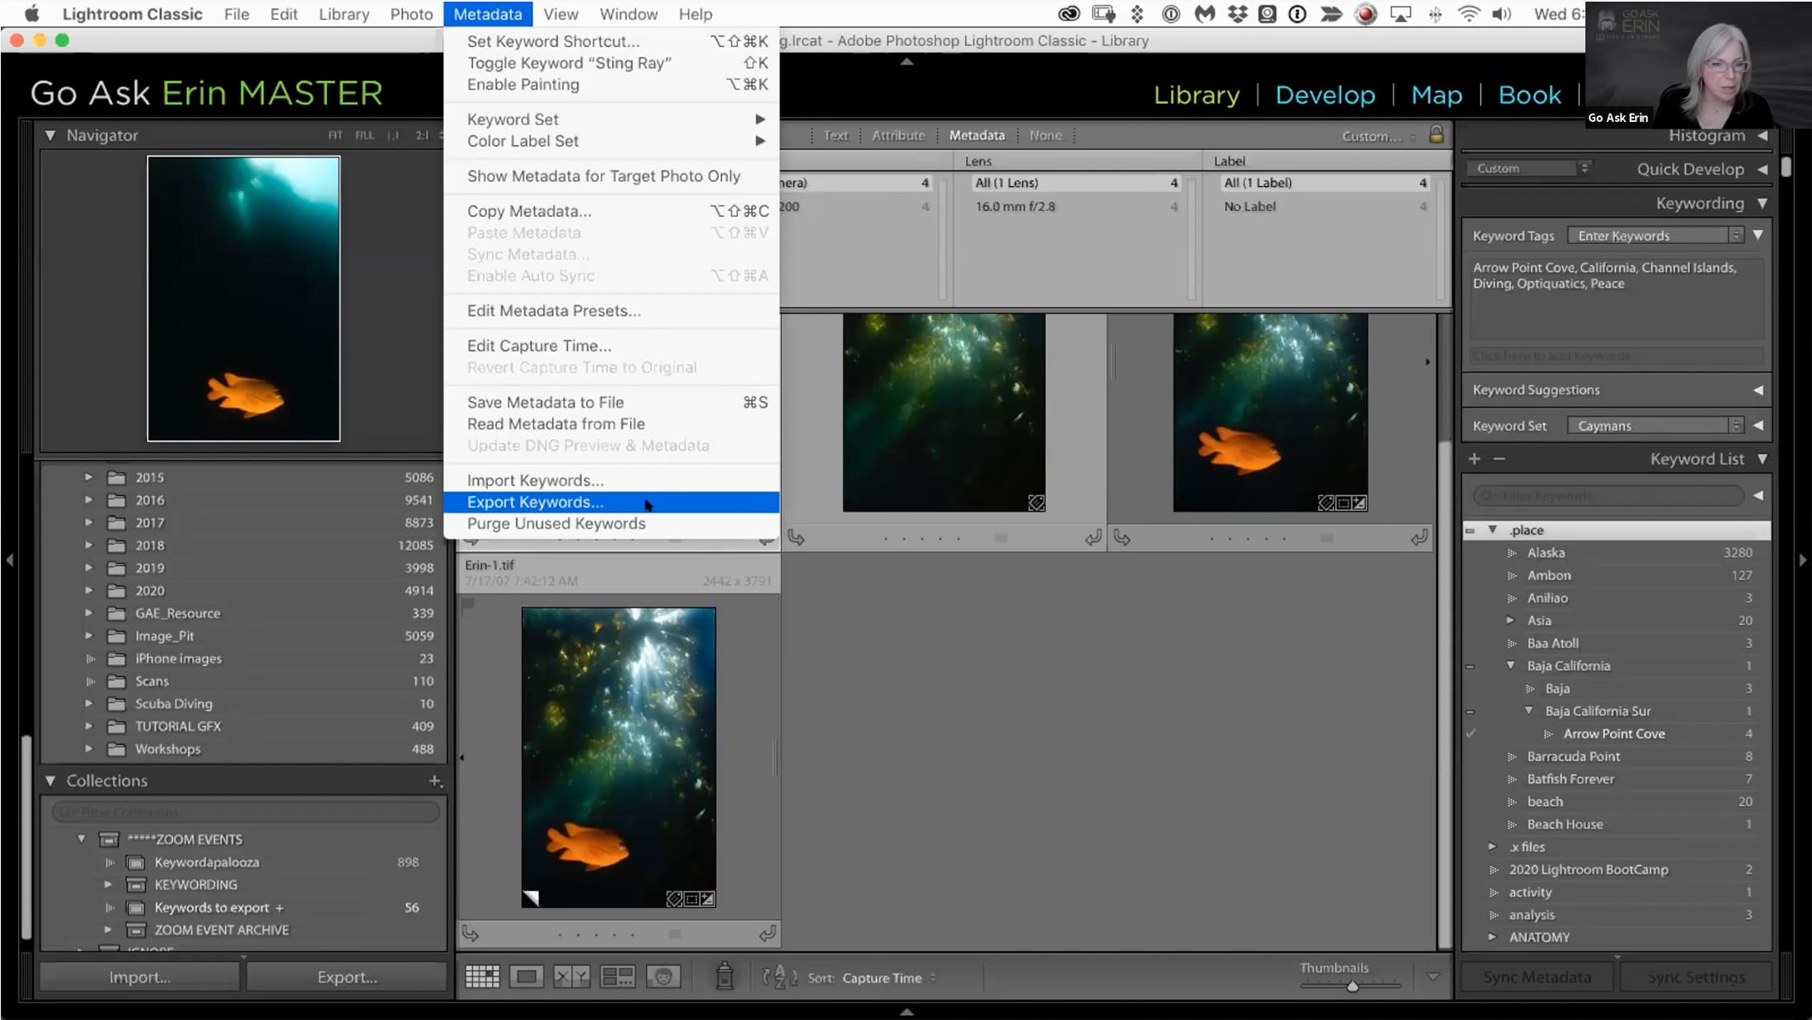Viewport: 1812px width, 1020px height.
Task: Open Keyword Set Caymans dropdown
Action: click(1655, 426)
